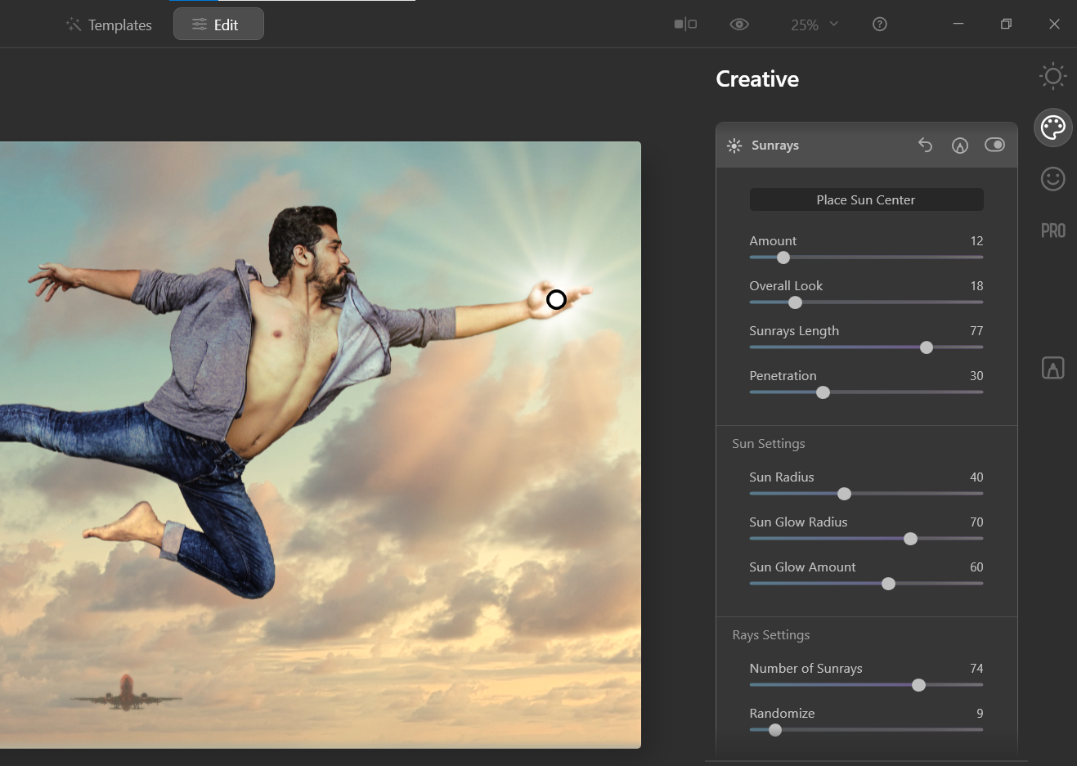Click the before/after eye preview icon
1077x766 pixels.
point(739,25)
